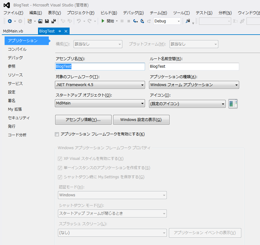The image size is (260, 245).
Task: Pin the BlogTest tab
Action: 60,31
